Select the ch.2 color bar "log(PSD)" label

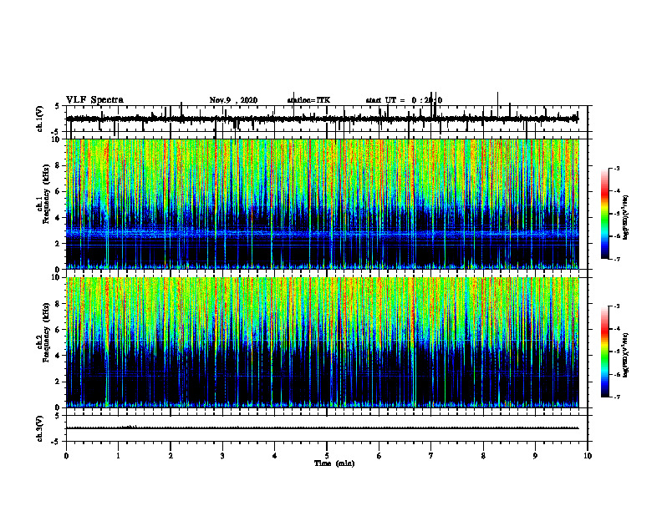click(626, 356)
